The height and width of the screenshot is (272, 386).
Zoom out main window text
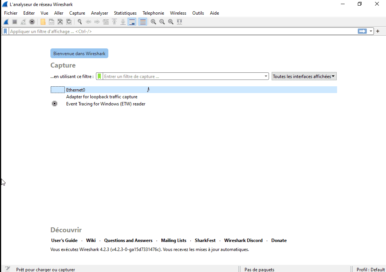point(162,22)
